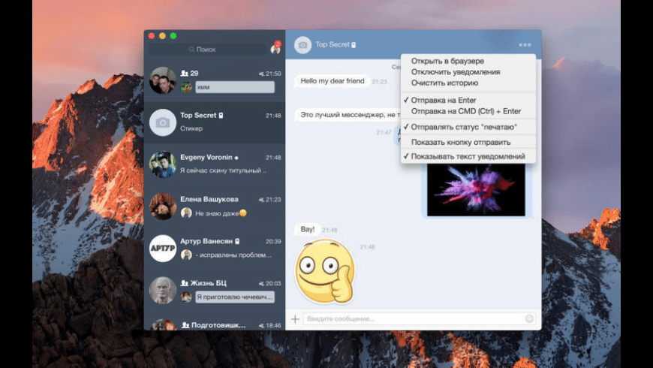
Task: Open the Evgeny Voronin conversation
Action: click(215, 164)
